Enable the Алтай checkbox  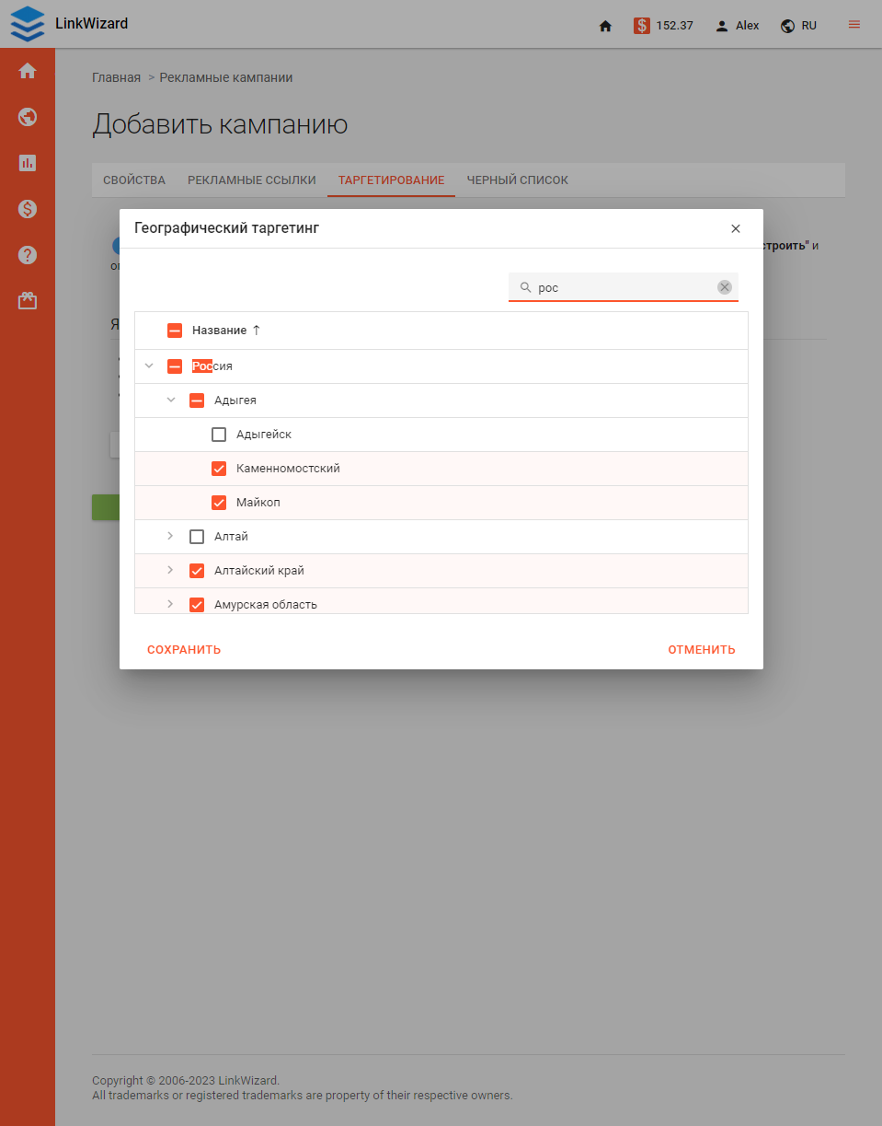(x=196, y=536)
